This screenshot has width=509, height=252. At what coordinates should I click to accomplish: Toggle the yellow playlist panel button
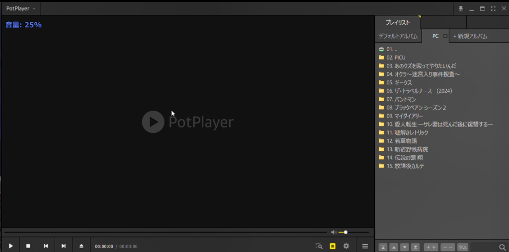click(x=333, y=246)
